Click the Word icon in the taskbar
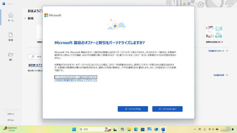This screenshot has width=237, height=133. pos(163,129)
